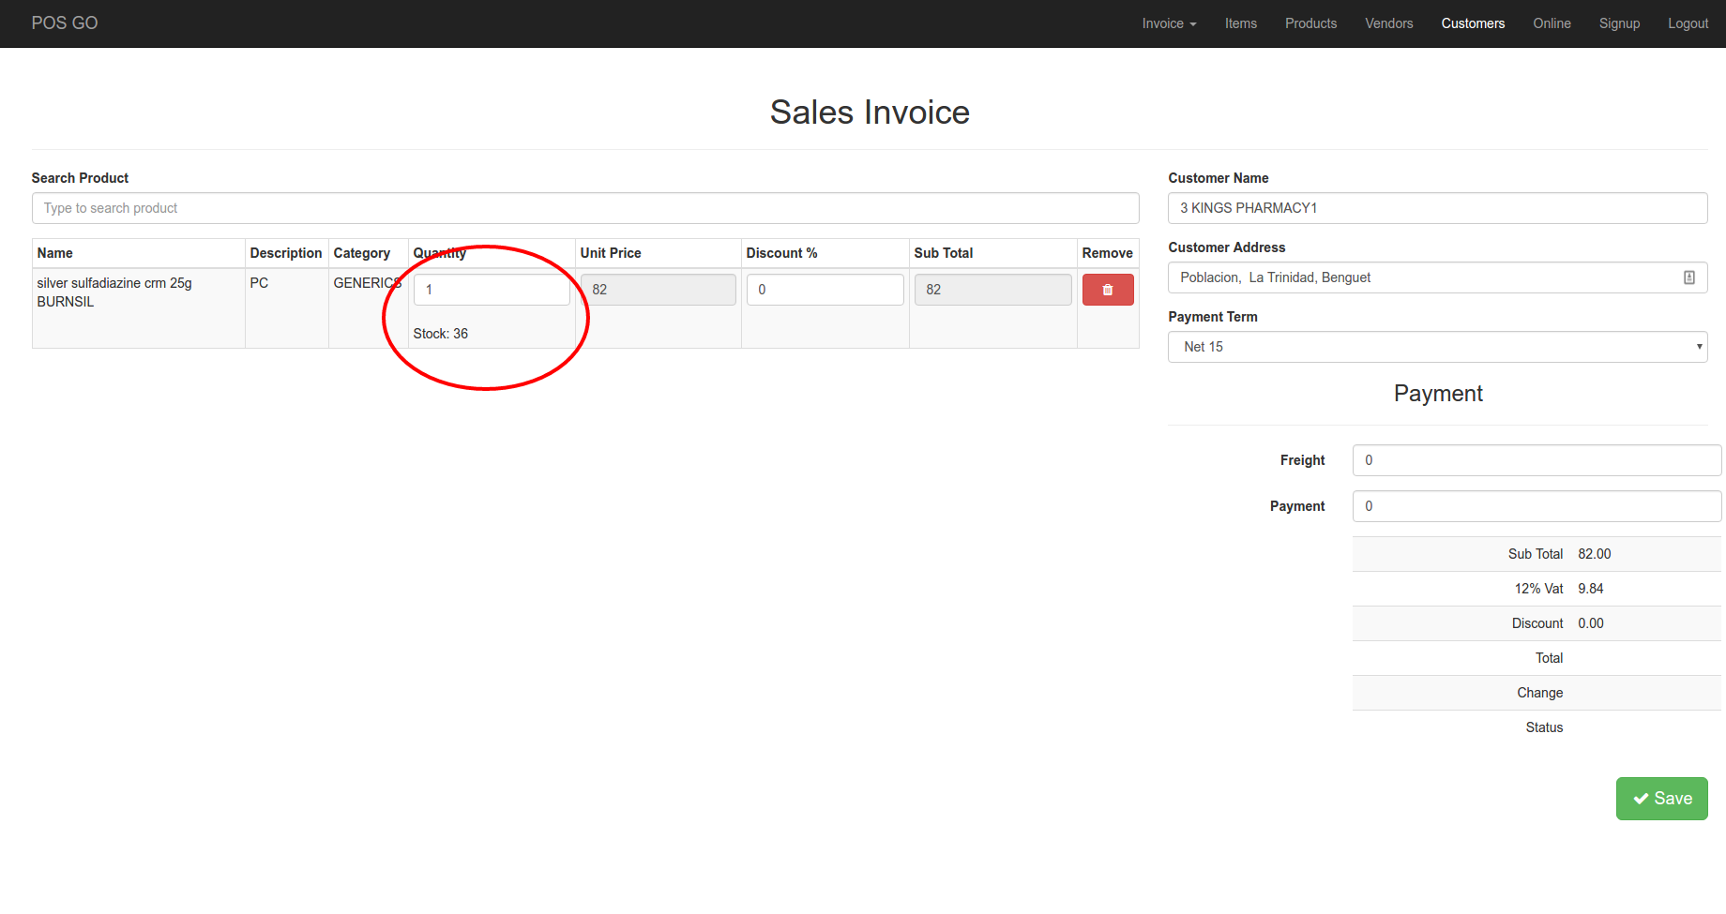Click the Unit Price field showing 82
Image resolution: width=1726 pixels, height=914 pixels.
659,290
